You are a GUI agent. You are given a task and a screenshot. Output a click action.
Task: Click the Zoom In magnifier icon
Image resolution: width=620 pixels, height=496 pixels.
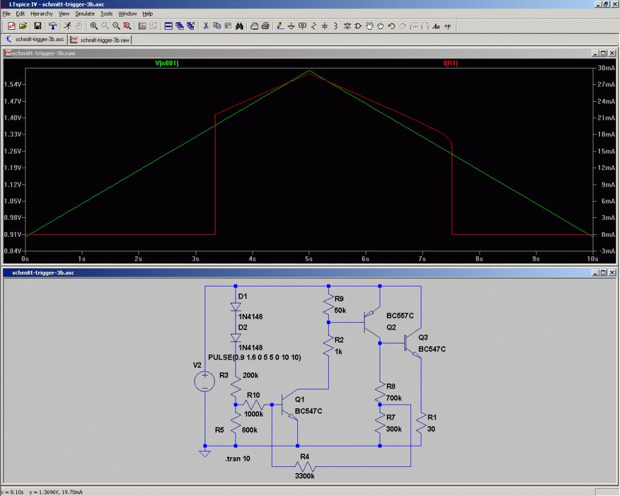pyautogui.click(x=94, y=26)
